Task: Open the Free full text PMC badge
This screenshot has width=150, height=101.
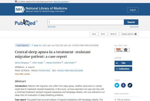Action: (x=122, y=50)
